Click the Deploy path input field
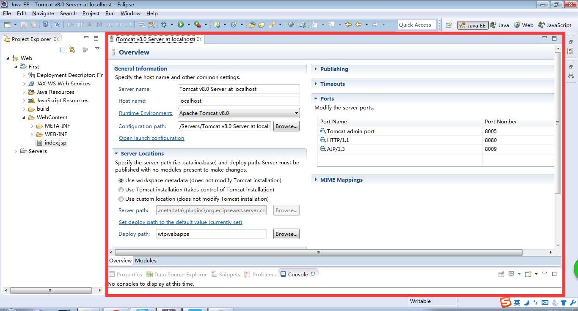 click(x=212, y=234)
